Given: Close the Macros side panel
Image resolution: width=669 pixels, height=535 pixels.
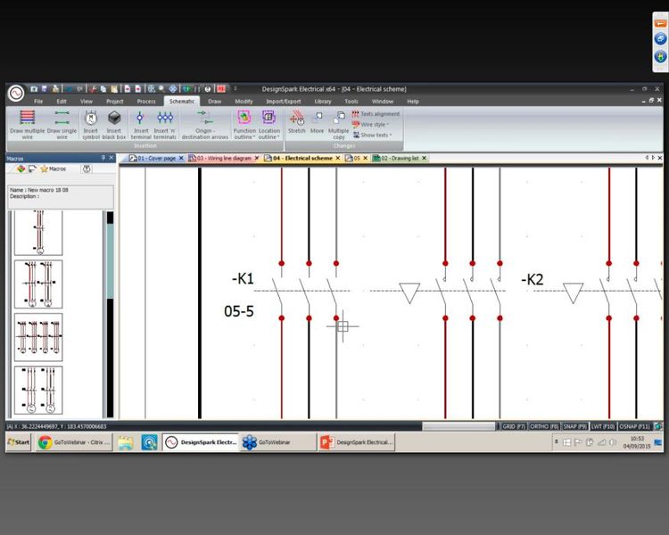Looking at the screenshot, I should click(x=111, y=158).
